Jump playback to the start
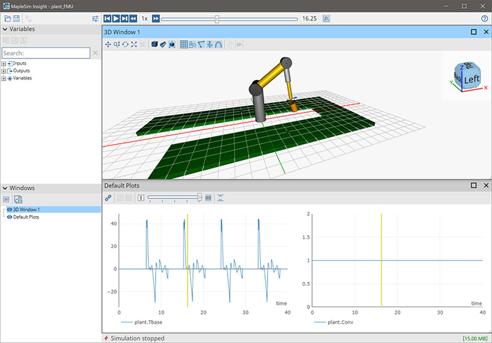Screen dimensions: 492x343 108,19
